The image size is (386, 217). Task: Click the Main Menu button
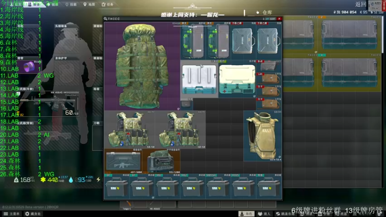pyautogui.click(x=12, y=214)
